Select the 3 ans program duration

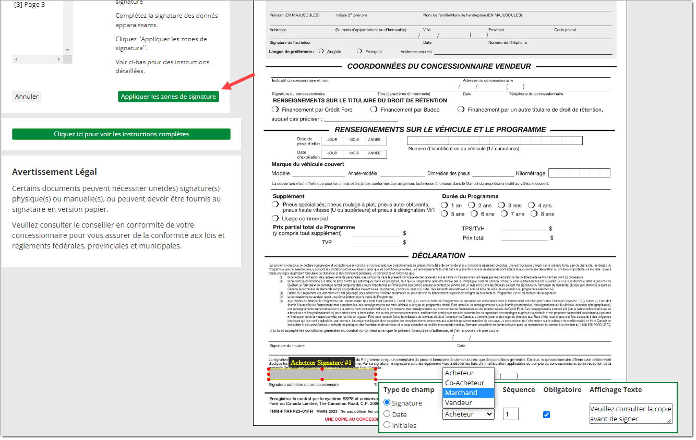pyautogui.click(x=501, y=205)
